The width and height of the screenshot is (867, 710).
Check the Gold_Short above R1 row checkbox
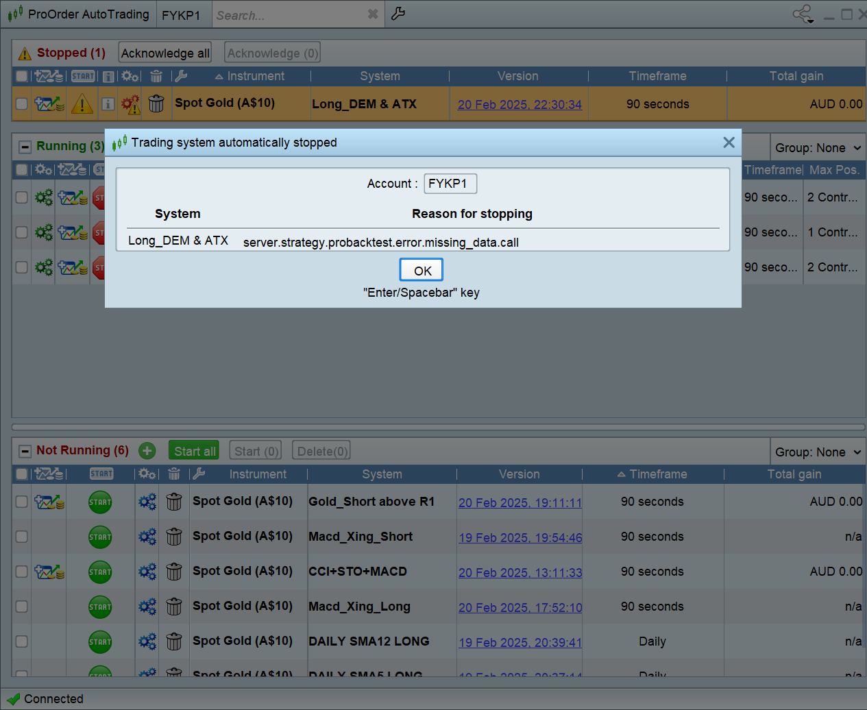pyautogui.click(x=22, y=502)
